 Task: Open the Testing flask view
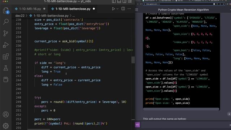point(6,68)
